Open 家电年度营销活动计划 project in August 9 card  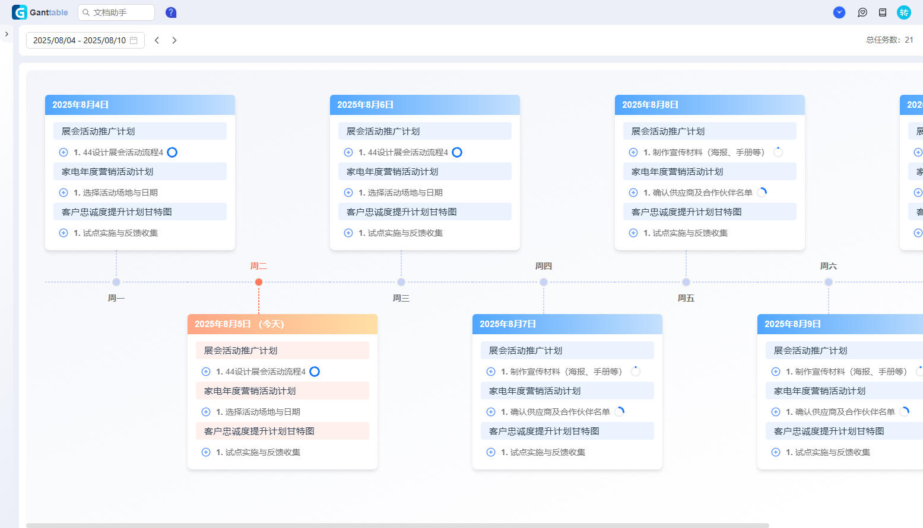(x=844, y=391)
